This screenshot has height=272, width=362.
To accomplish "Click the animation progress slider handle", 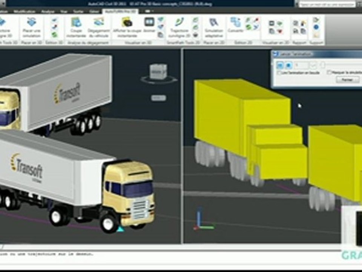I will (323, 65).
